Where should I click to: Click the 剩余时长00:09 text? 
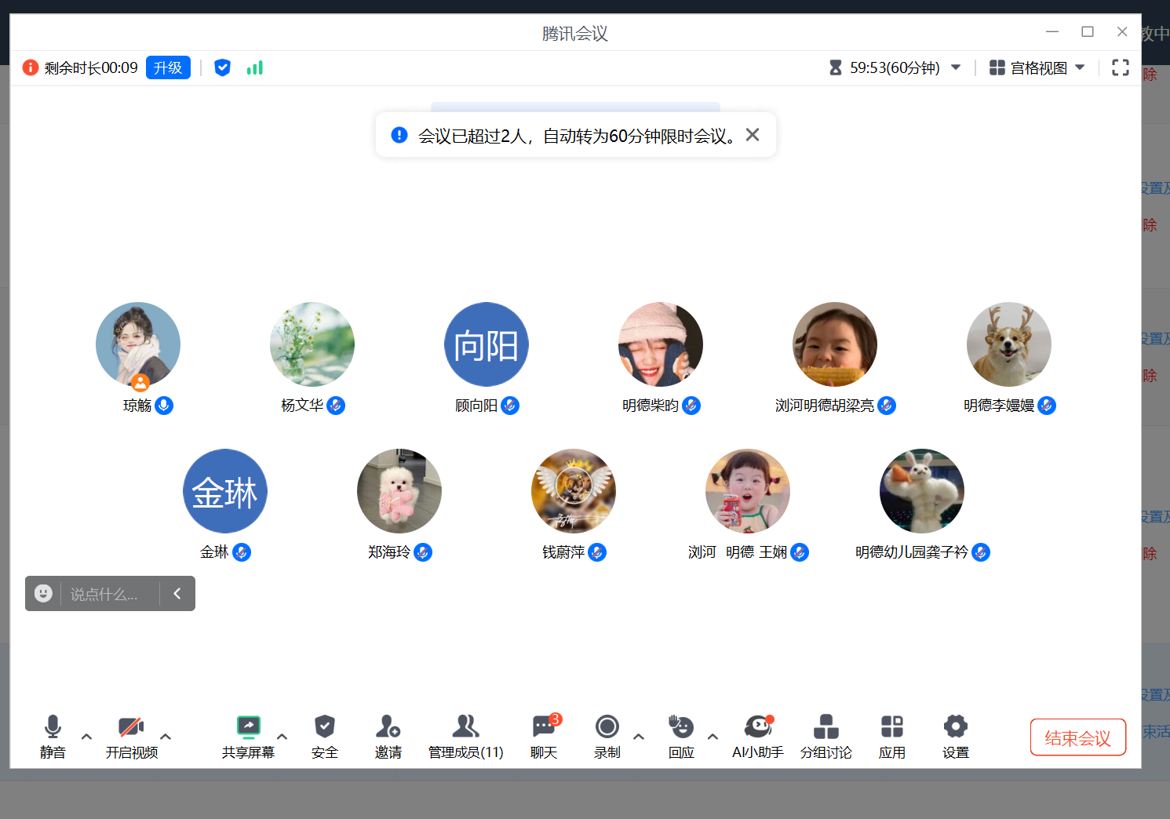91,68
